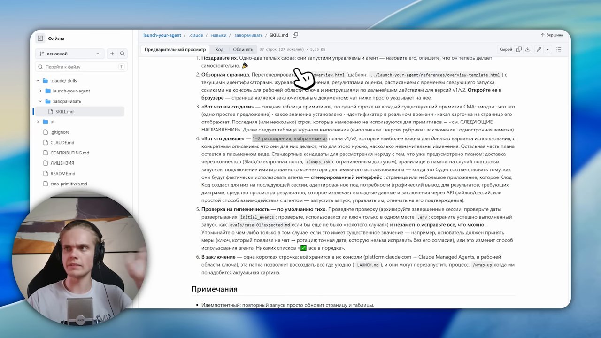Click the Файлы panel title
601x338 pixels.
point(56,38)
